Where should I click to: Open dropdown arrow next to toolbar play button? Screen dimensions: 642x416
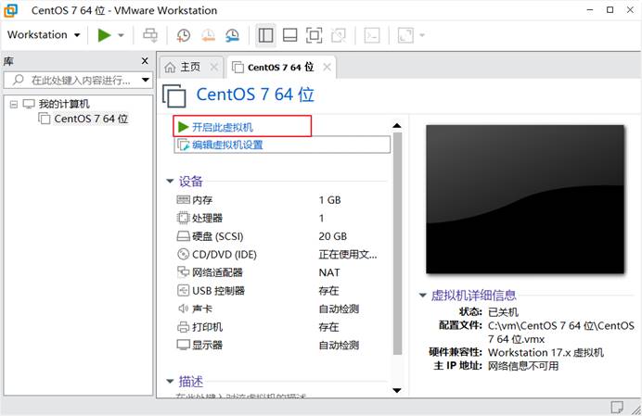(121, 35)
